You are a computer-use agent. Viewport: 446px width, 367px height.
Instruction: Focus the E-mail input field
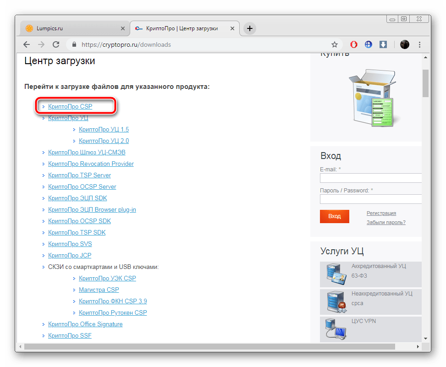[370, 178]
